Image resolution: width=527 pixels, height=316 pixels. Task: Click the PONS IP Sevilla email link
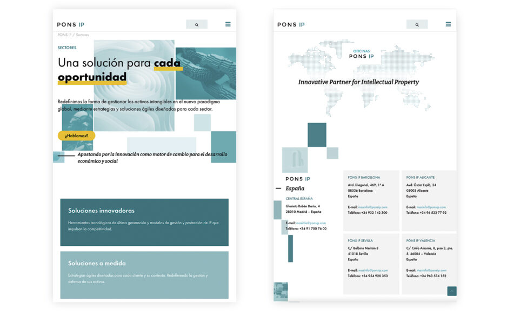point(372,270)
